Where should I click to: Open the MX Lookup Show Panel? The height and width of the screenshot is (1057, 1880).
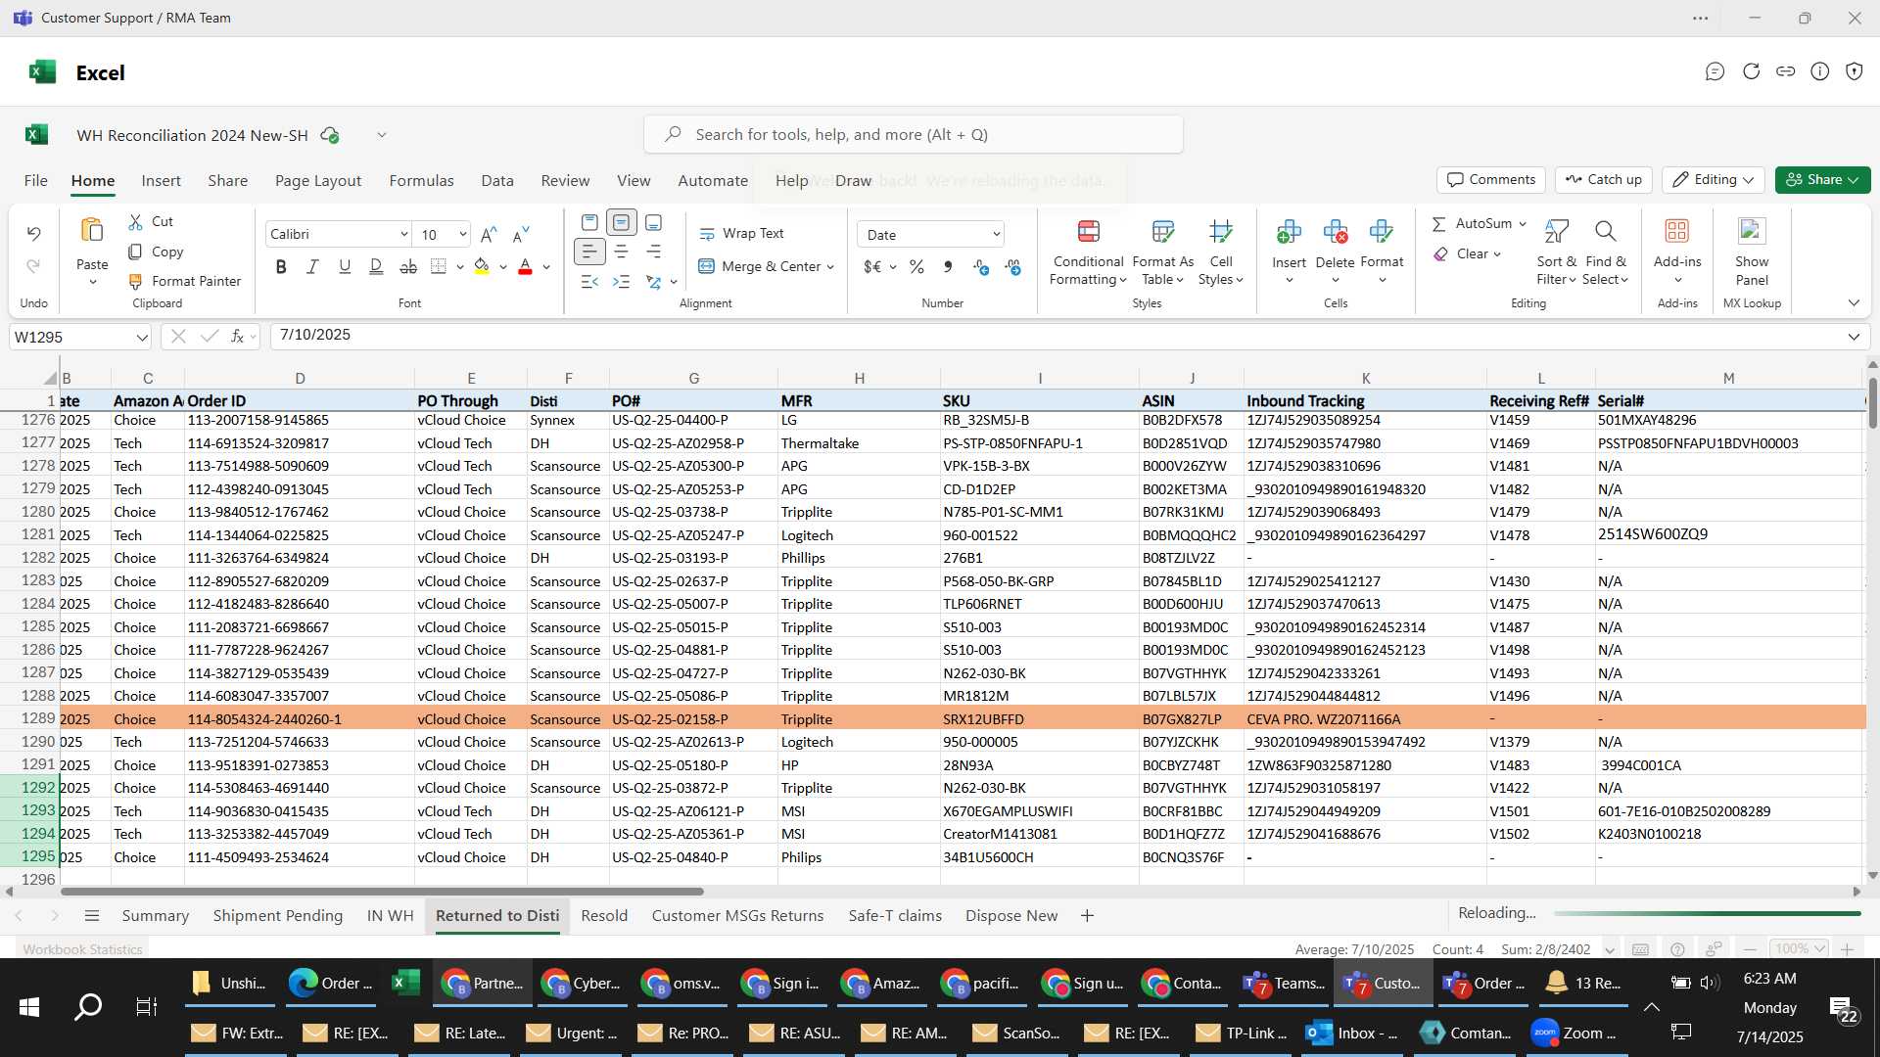(1752, 252)
